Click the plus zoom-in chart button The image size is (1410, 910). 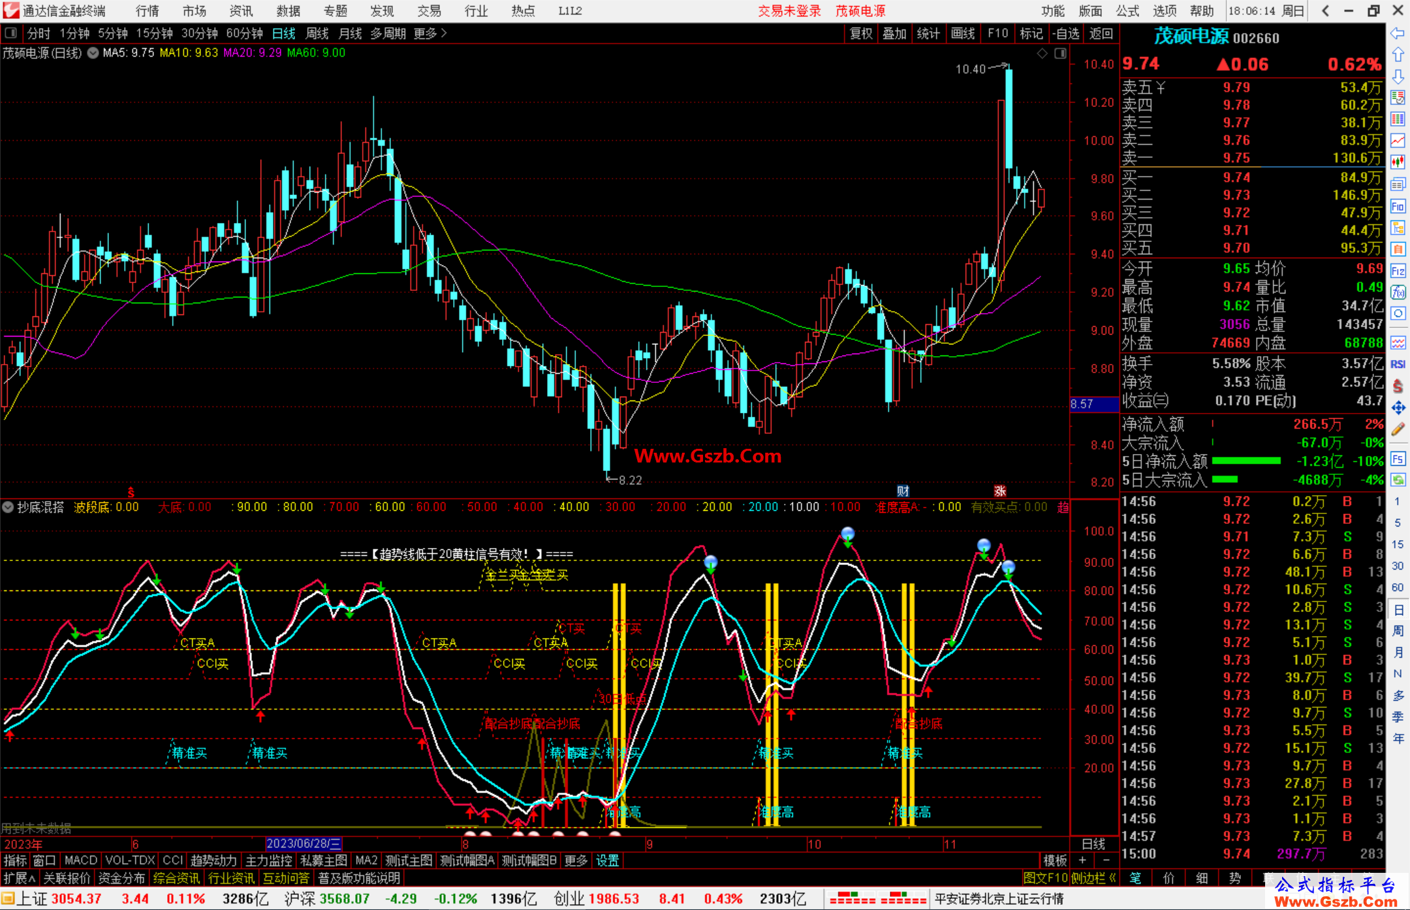tap(1083, 860)
